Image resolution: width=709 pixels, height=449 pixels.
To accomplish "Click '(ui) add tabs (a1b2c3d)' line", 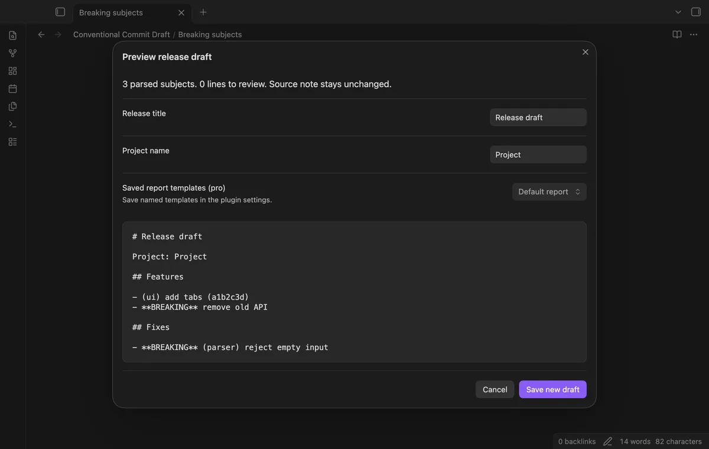I will click(x=190, y=297).
